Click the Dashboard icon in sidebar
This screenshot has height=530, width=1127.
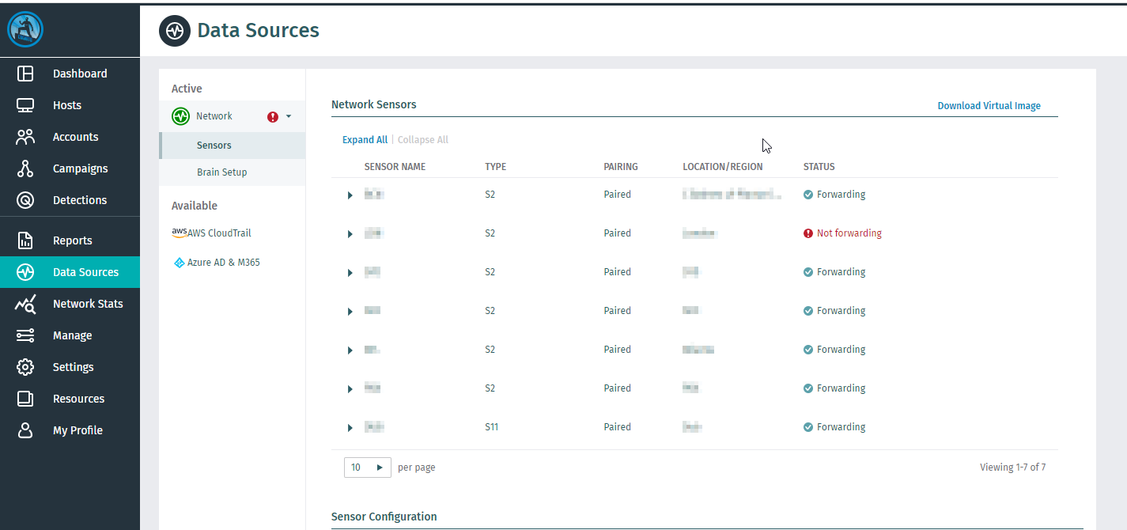click(x=25, y=74)
